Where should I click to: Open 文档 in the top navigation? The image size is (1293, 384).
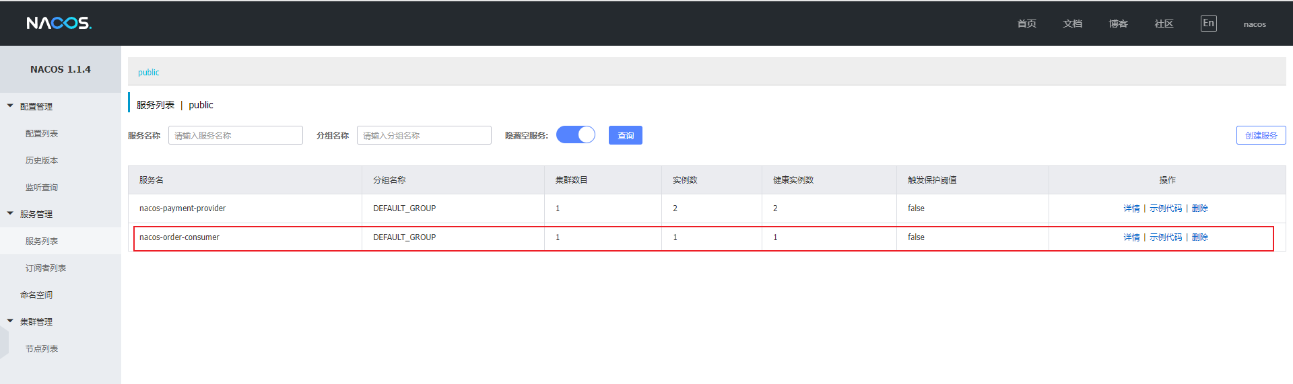click(1073, 24)
